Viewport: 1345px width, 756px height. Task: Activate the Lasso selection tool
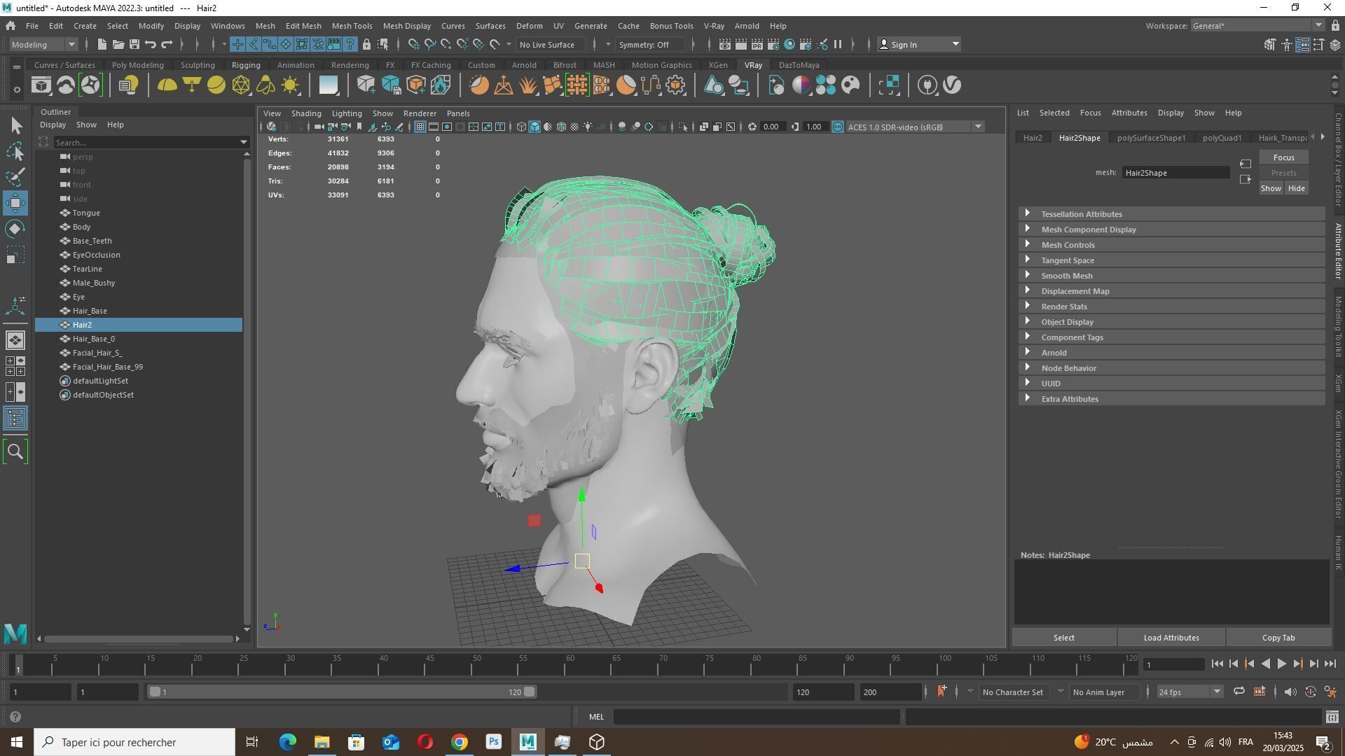(x=15, y=151)
